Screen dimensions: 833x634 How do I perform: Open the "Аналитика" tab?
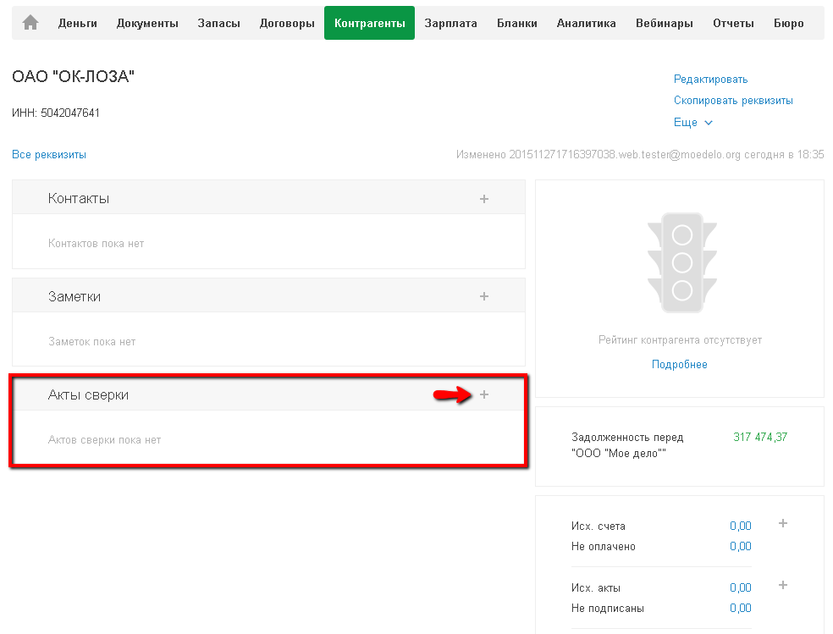pyautogui.click(x=586, y=24)
